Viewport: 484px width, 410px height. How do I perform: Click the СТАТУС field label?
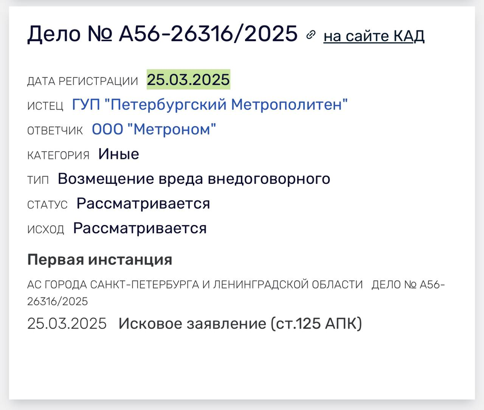tap(47, 205)
